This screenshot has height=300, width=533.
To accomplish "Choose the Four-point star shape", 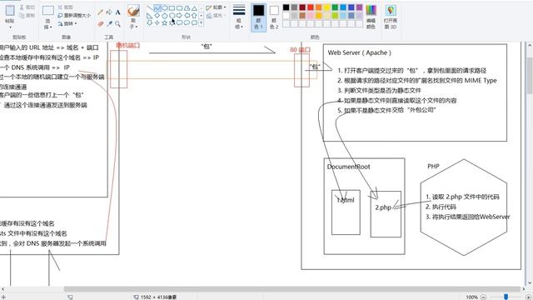I will [x=157, y=23].
